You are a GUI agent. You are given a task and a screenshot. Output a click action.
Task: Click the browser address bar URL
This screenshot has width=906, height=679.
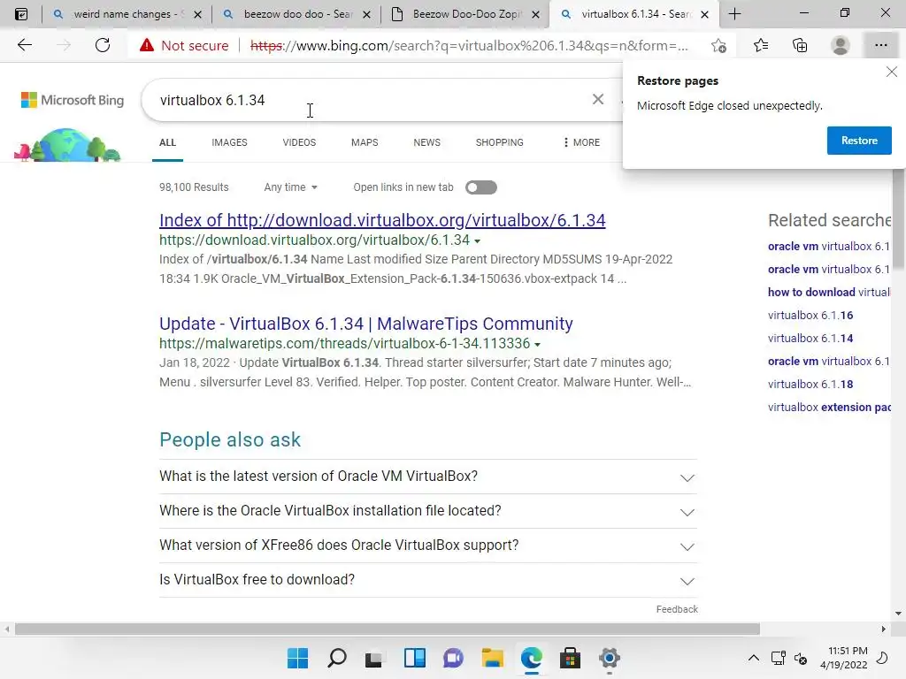(x=469, y=46)
